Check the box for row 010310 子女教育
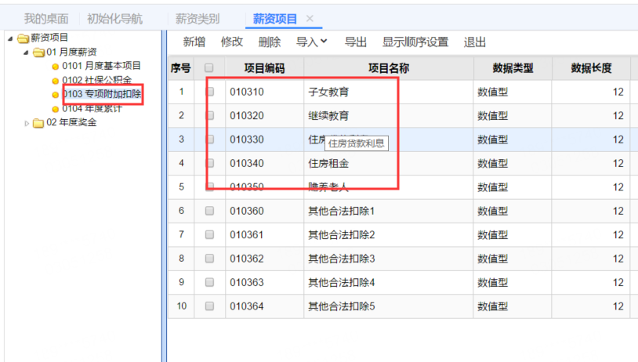 209,92
